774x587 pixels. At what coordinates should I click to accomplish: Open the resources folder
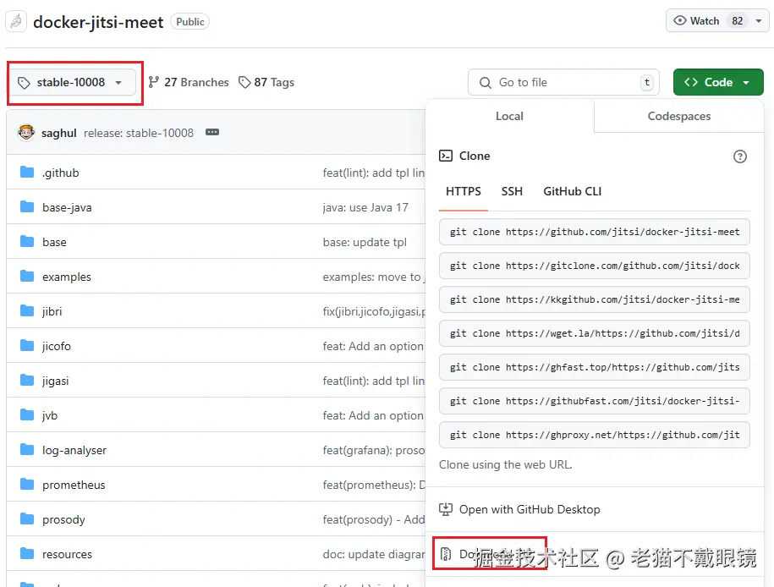click(x=67, y=554)
